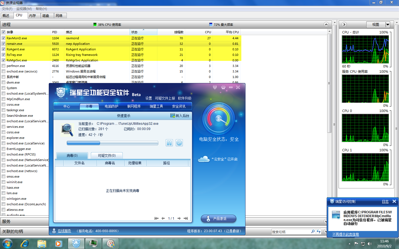Expand the Services section chevron
This screenshot has width=399, height=249.
coord(326,221)
